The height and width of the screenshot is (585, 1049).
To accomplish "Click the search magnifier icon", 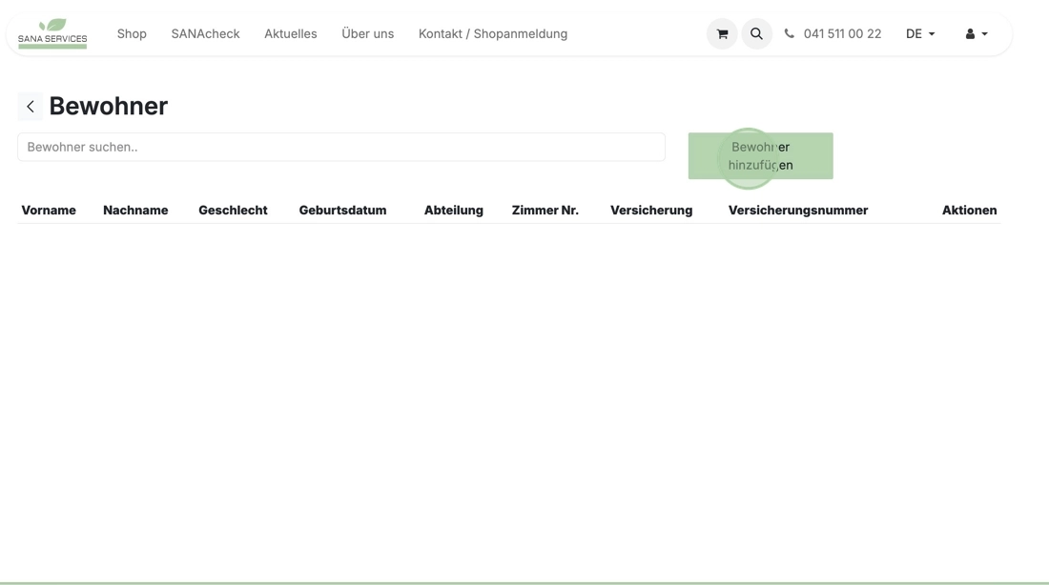I will click(756, 34).
